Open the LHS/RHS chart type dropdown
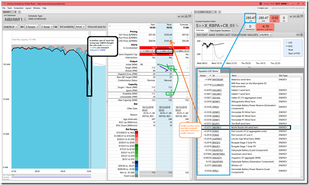309x185 pixels. click(266, 35)
